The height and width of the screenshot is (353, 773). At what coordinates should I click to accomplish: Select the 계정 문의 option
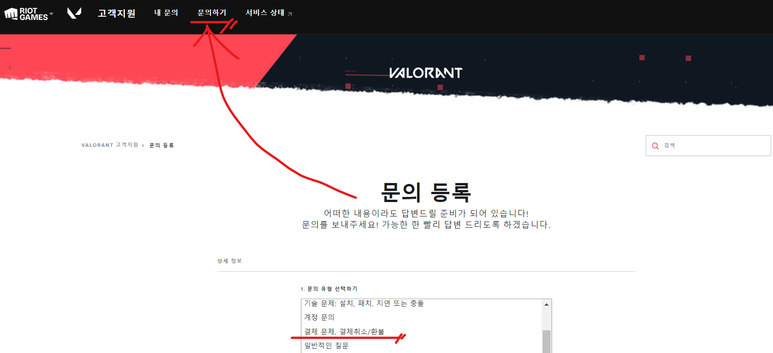421,317
